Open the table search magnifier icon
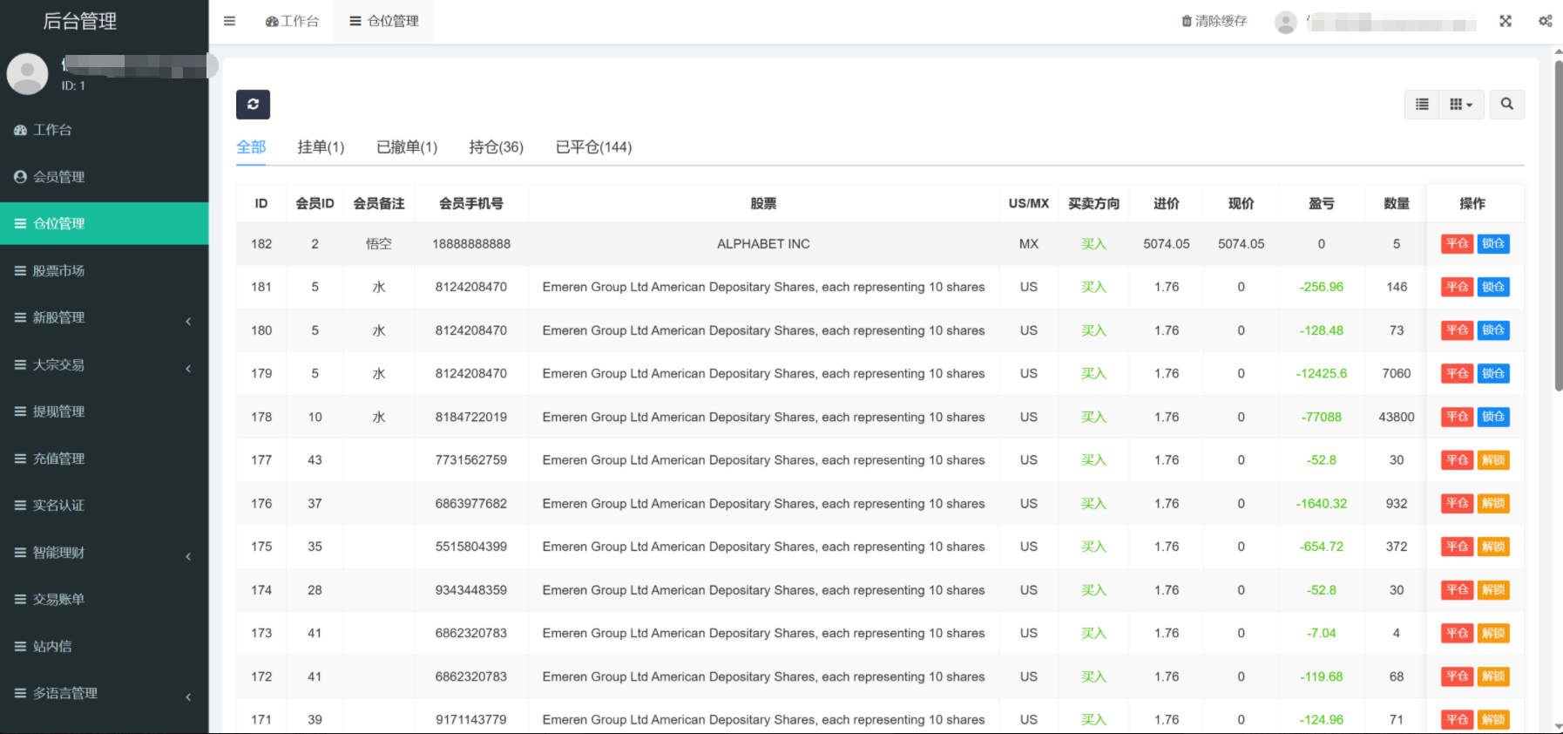This screenshot has width=1563, height=734. click(x=1506, y=105)
